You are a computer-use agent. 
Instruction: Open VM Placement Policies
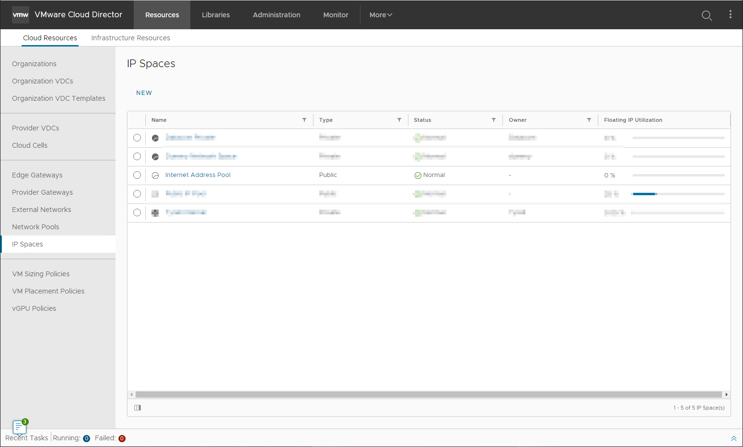48,291
